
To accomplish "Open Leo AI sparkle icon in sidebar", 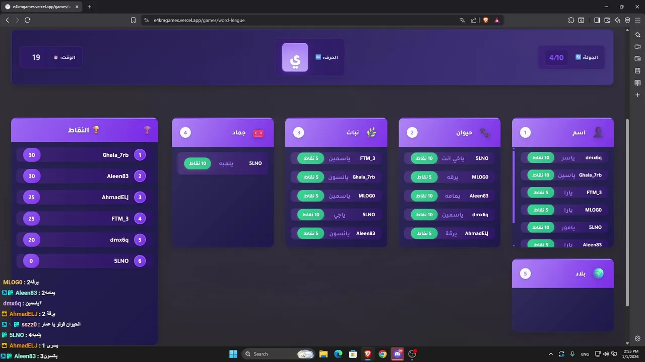I will click(x=637, y=35).
